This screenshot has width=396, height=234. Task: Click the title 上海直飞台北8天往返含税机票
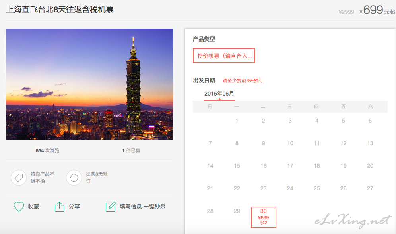[60, 9]
